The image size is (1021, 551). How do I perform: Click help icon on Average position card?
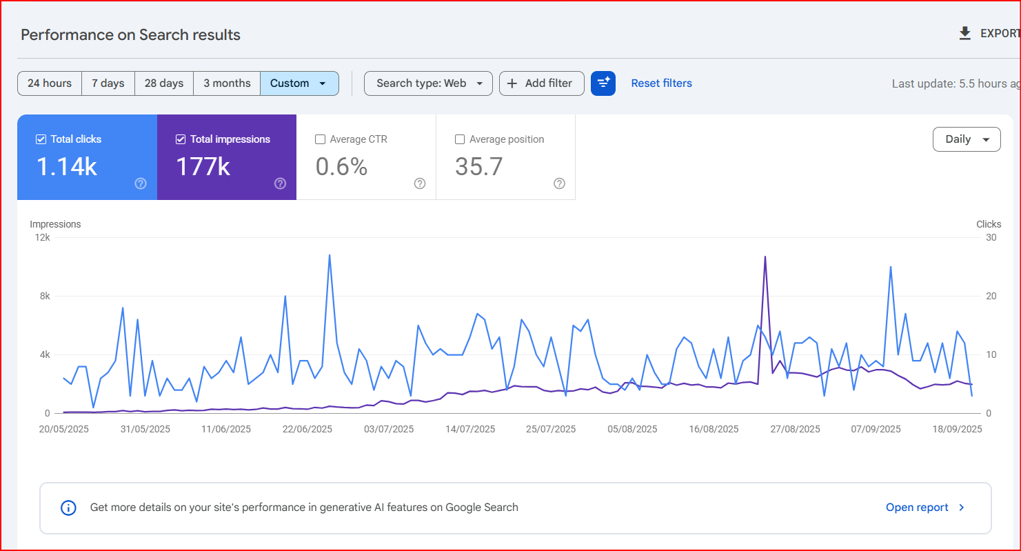pos(559,183)
